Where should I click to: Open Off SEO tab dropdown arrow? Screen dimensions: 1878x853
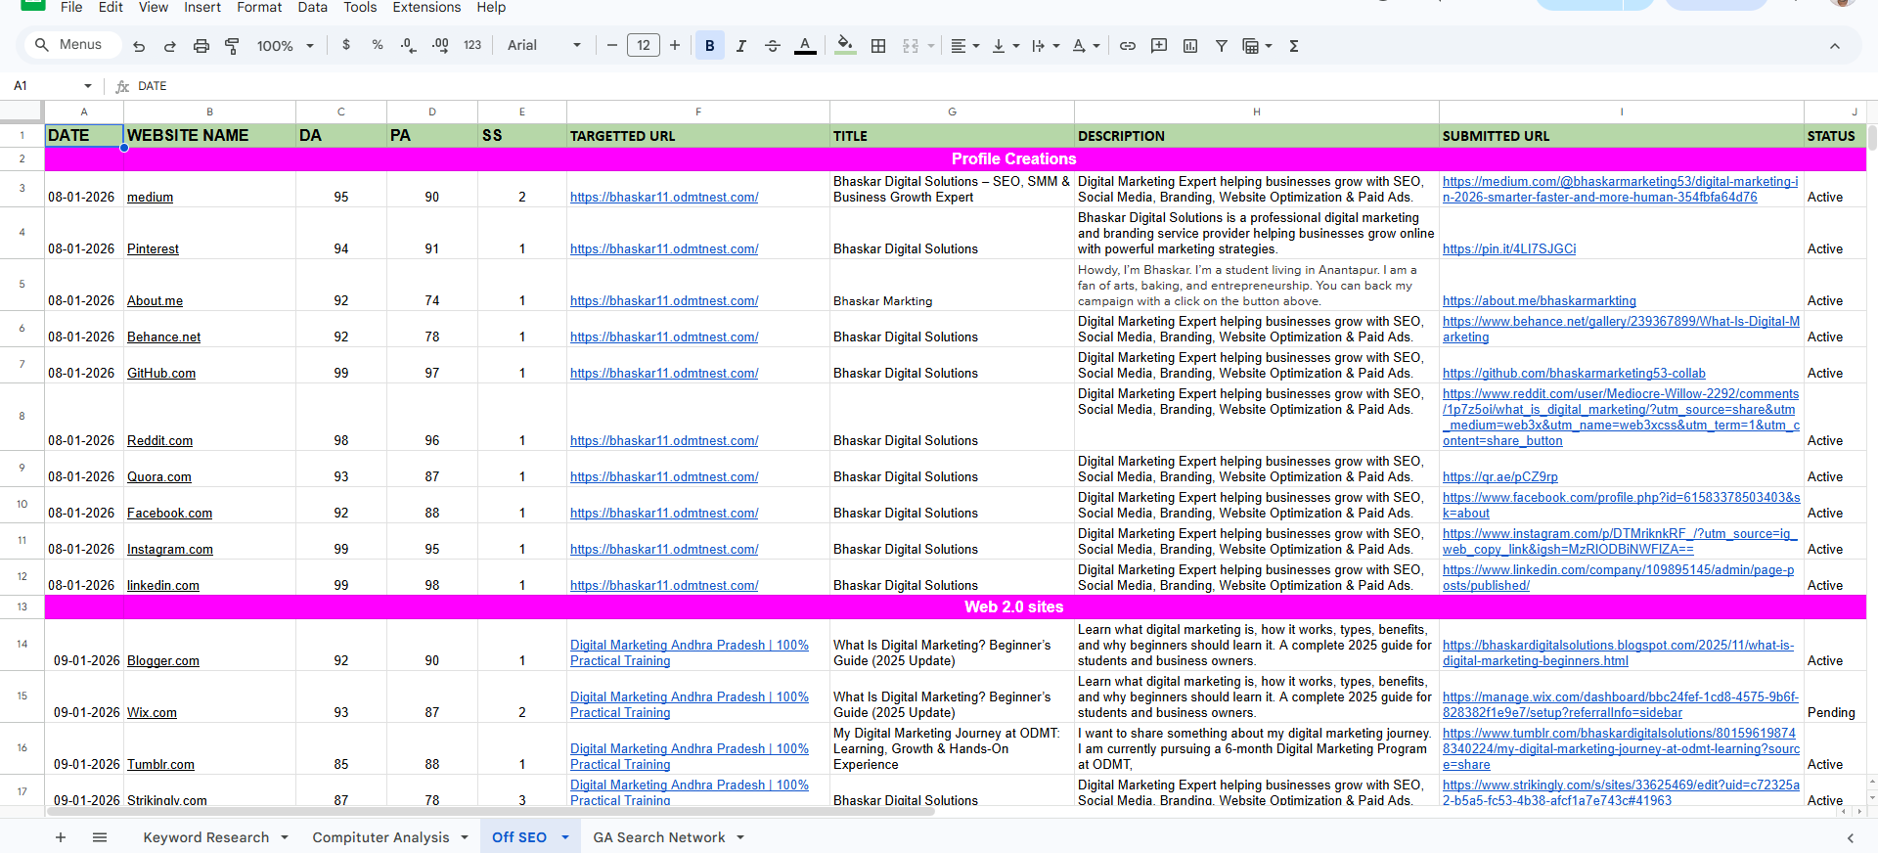[564, 837]
